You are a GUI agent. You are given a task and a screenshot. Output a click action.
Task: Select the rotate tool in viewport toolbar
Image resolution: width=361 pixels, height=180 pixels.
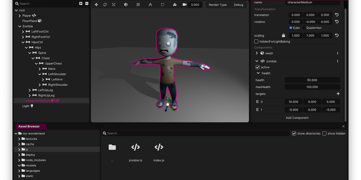pos(105,5)
